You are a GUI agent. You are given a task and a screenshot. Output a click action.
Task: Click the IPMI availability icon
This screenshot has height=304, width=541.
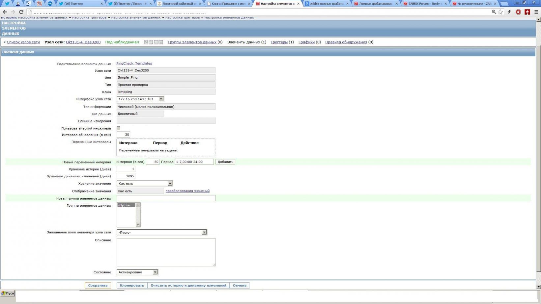(x=161, y=42)
